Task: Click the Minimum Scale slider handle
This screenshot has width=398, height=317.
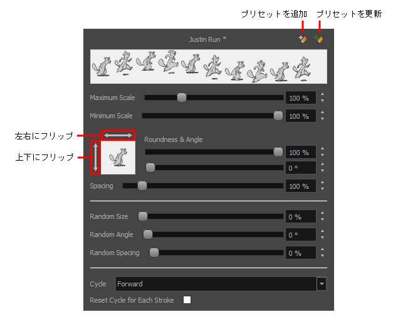Action: [x=278, y=116]
